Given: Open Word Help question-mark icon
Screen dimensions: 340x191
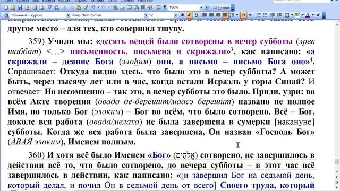Looking at the screenshot, I should [x=207, y=7].
